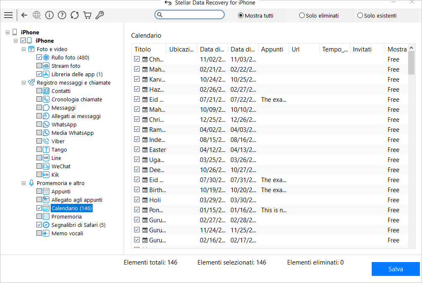The height and width of the screenshot is (283, 422).
Task: Uncheck the Easter event row checkbox
Action: [137, 149]
